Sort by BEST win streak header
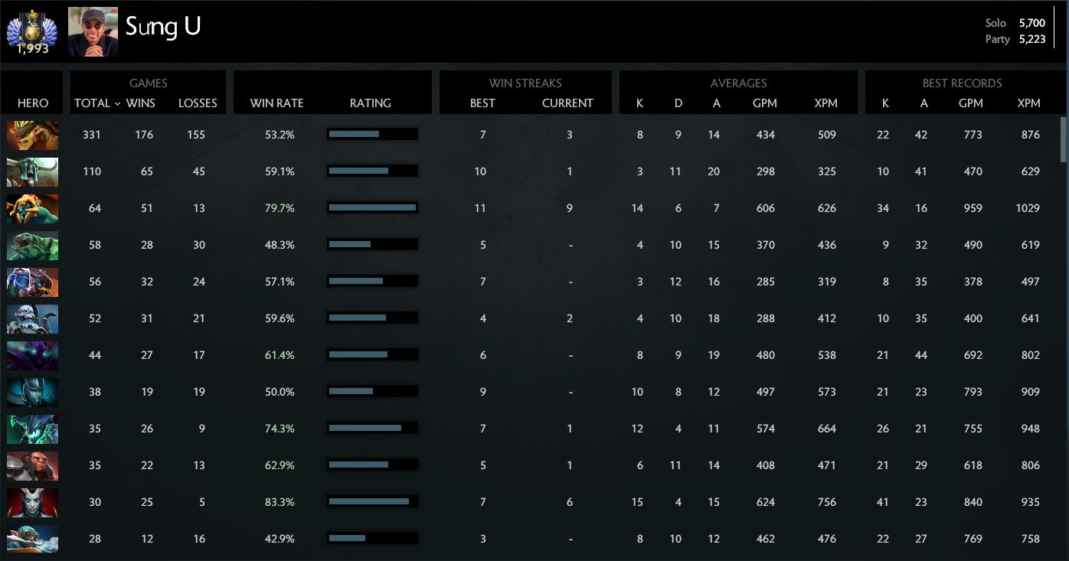Image resolution: width=1069 pixels, height=561 pixels. tap(482, 103)
